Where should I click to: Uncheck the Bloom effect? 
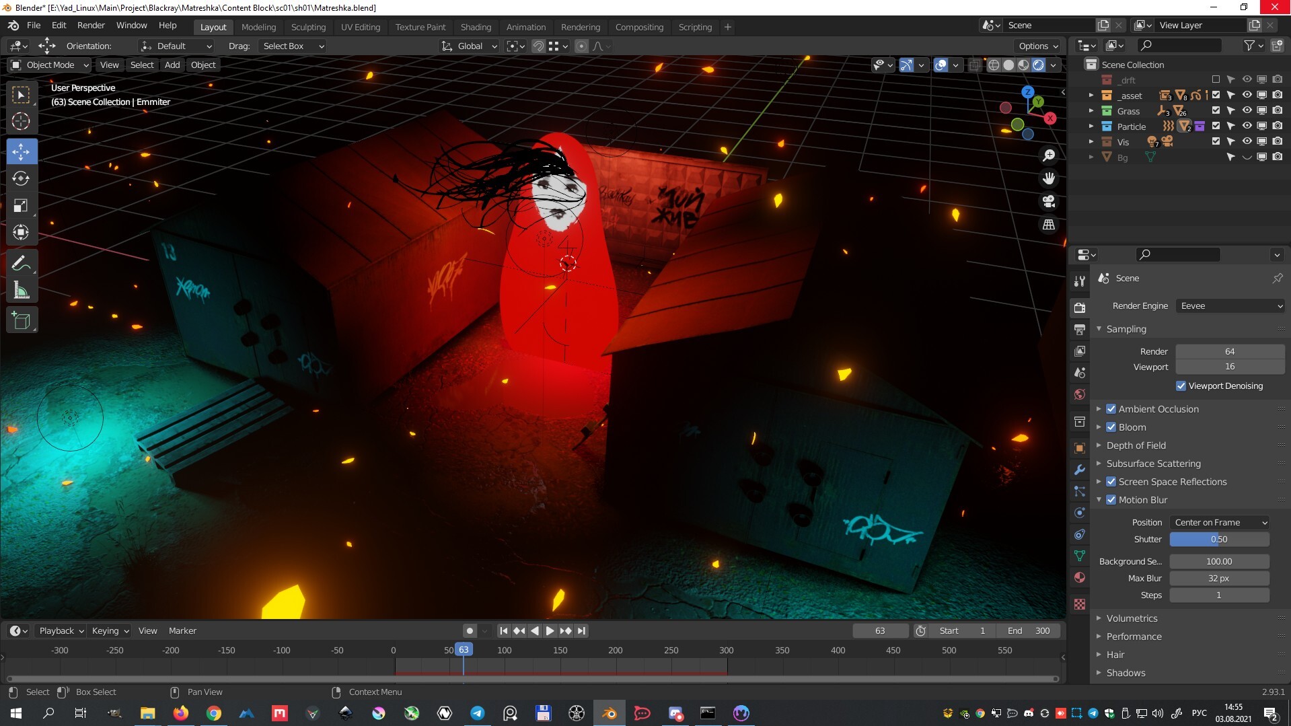coord(1111,427)
